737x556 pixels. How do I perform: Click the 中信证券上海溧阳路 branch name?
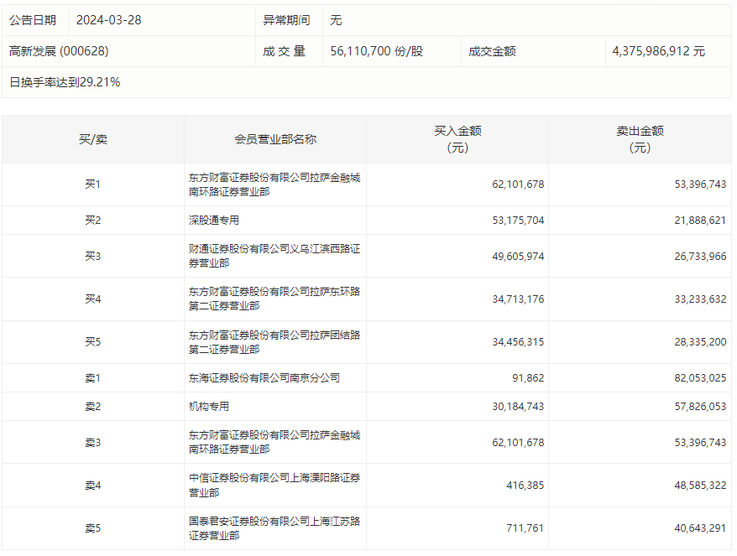274,485
